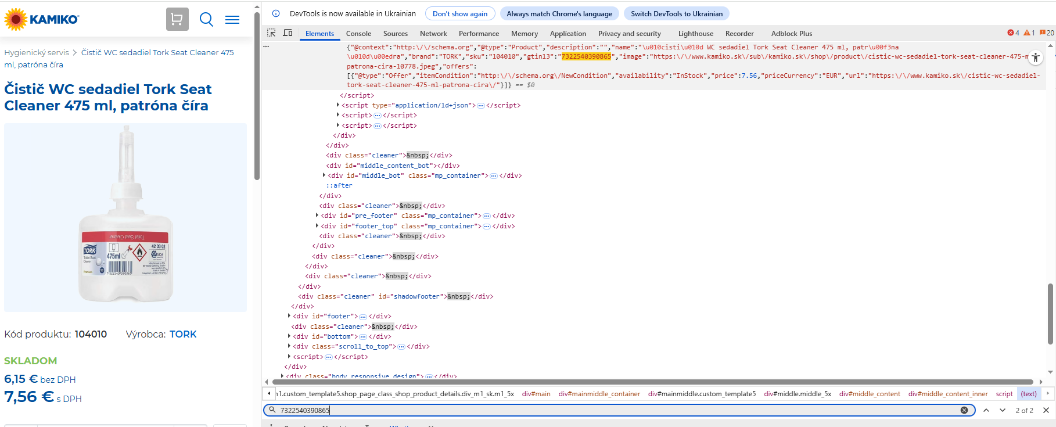Click the page vertical scrollbar
1056x427 pixels.
click(257, 96)
